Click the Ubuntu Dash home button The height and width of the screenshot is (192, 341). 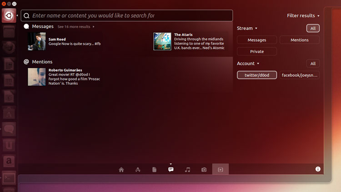[x=9, y=15]
